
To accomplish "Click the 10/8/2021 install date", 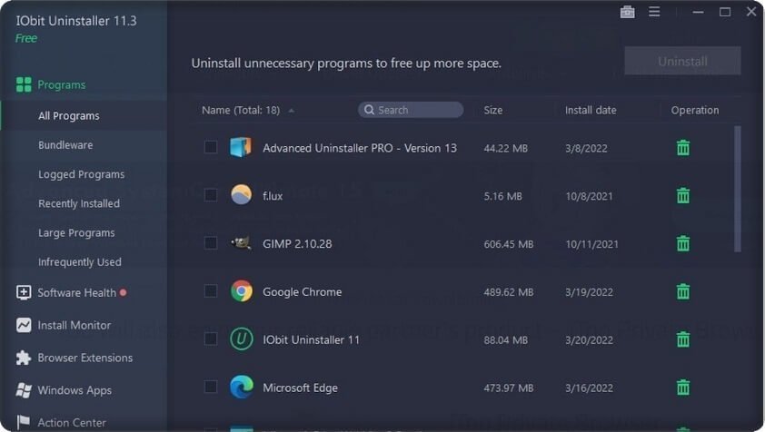I will (589, 196).
